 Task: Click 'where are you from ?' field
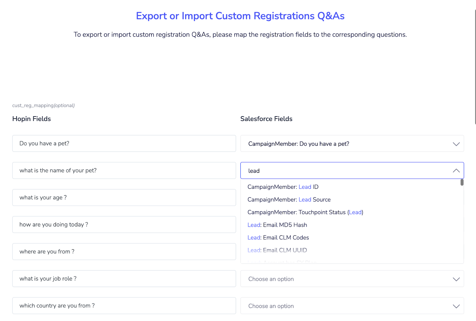click(124, 252)
